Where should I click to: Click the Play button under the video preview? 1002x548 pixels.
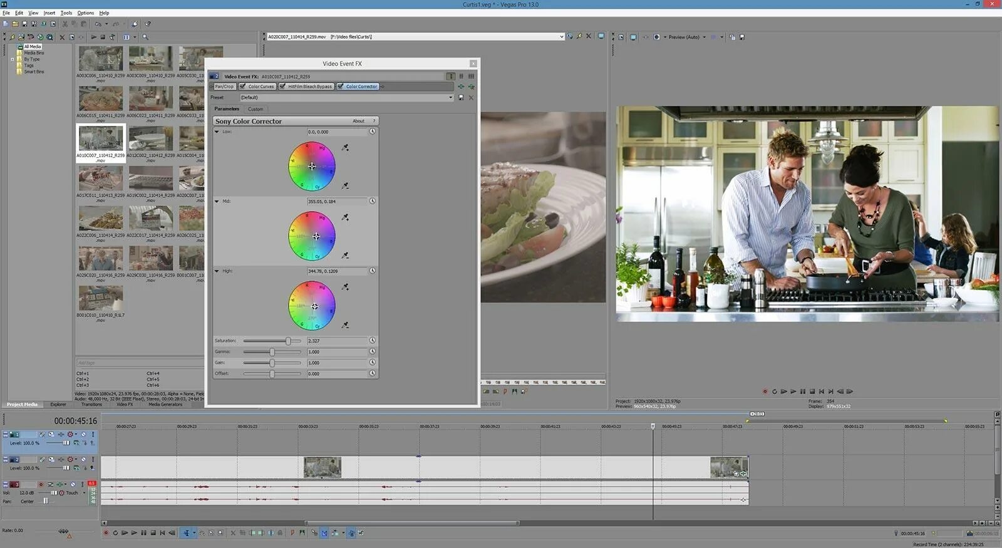tap(793, 391)
